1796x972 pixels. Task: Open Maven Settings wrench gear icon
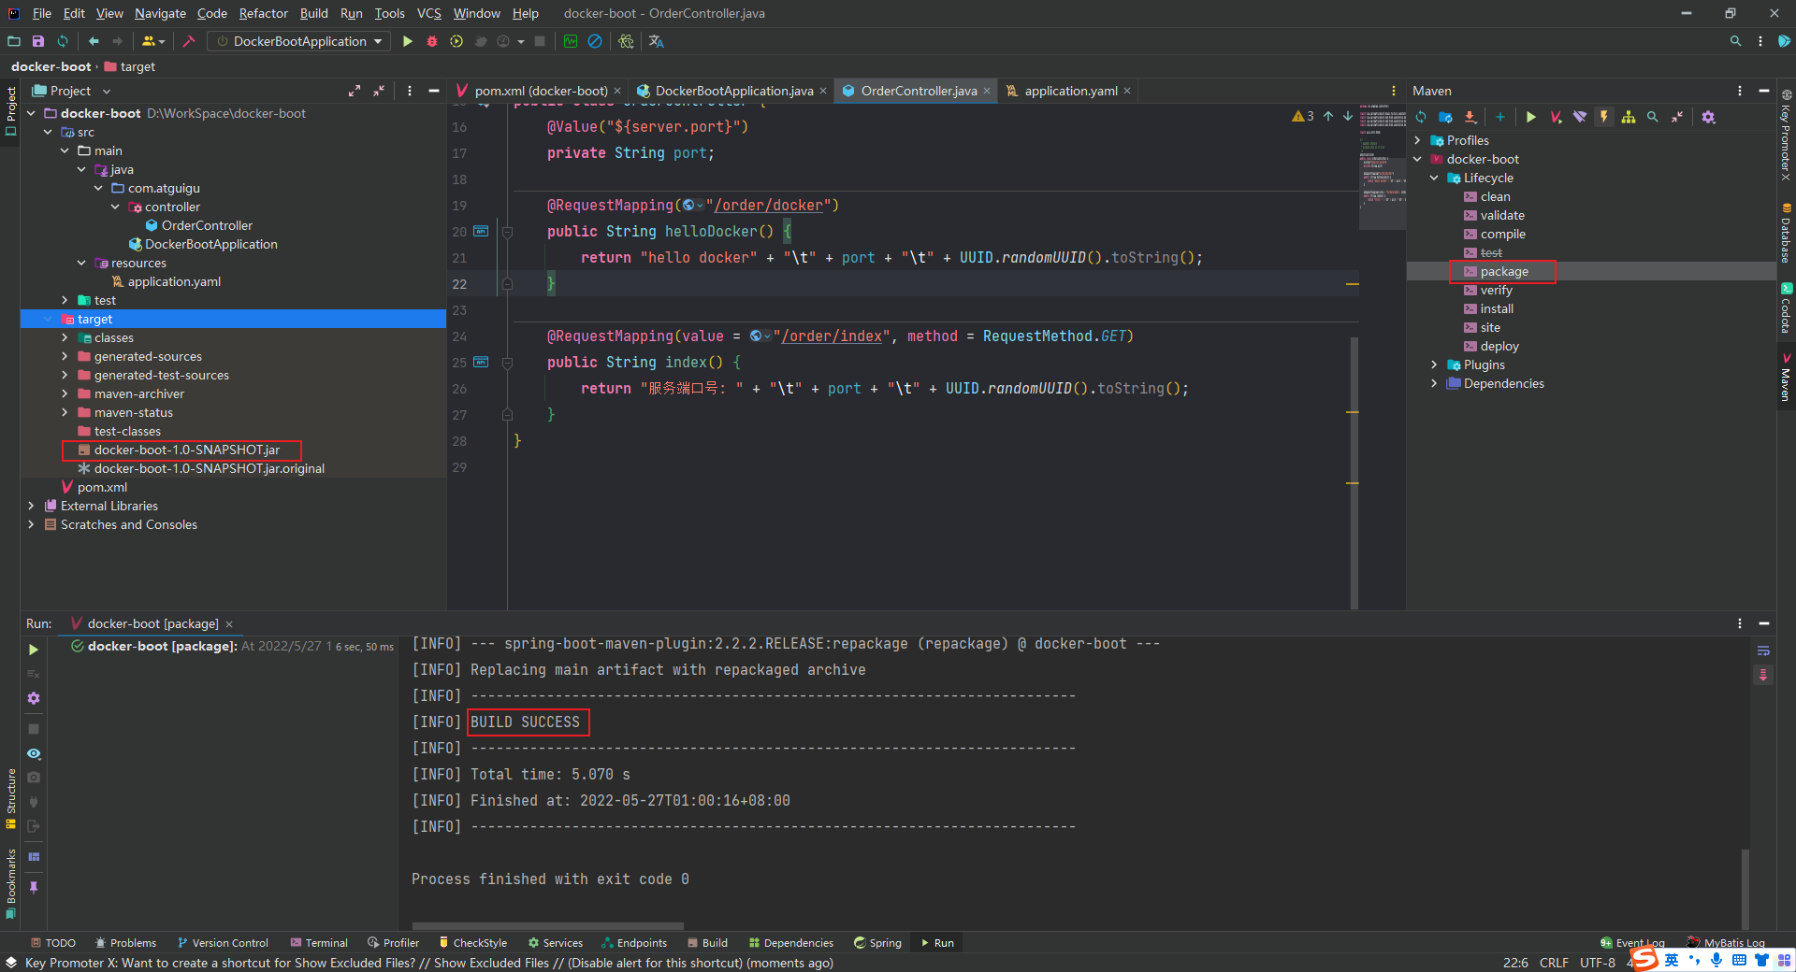coord(1708,117)
